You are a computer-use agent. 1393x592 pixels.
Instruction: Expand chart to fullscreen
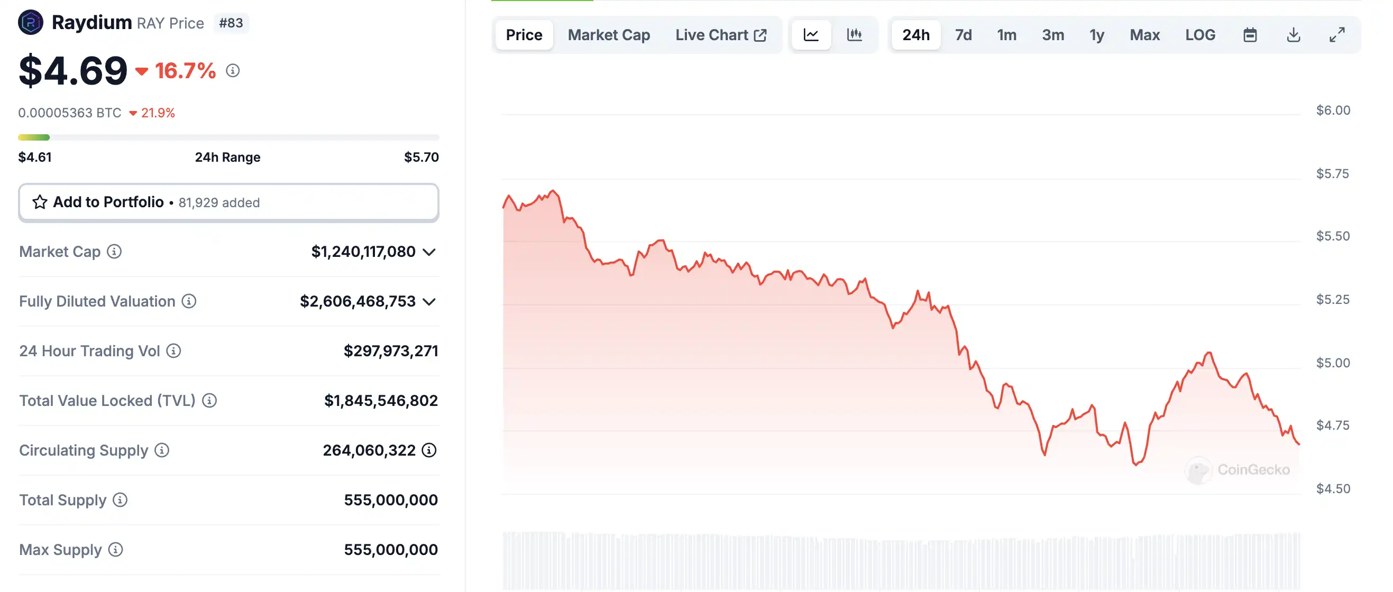click(1337, 35)
